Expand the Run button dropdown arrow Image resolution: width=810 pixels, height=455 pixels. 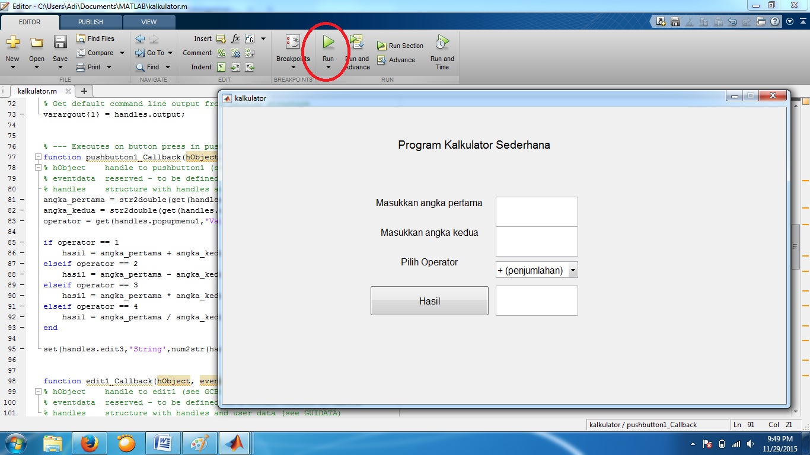pyautogui.click(x=328, y=68)
